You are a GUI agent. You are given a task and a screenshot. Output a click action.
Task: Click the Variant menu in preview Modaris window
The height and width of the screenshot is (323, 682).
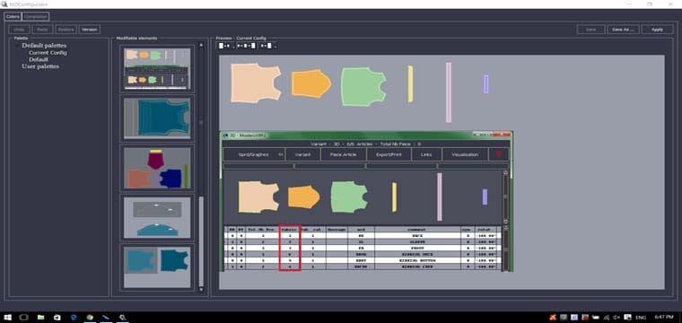(302, 154)
